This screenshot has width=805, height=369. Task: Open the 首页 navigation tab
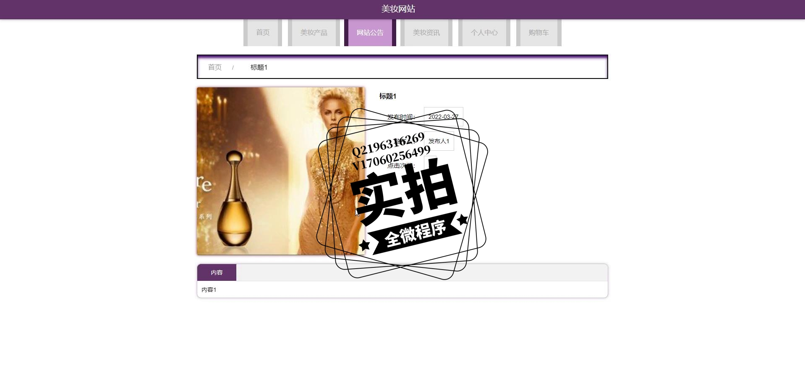263,33
